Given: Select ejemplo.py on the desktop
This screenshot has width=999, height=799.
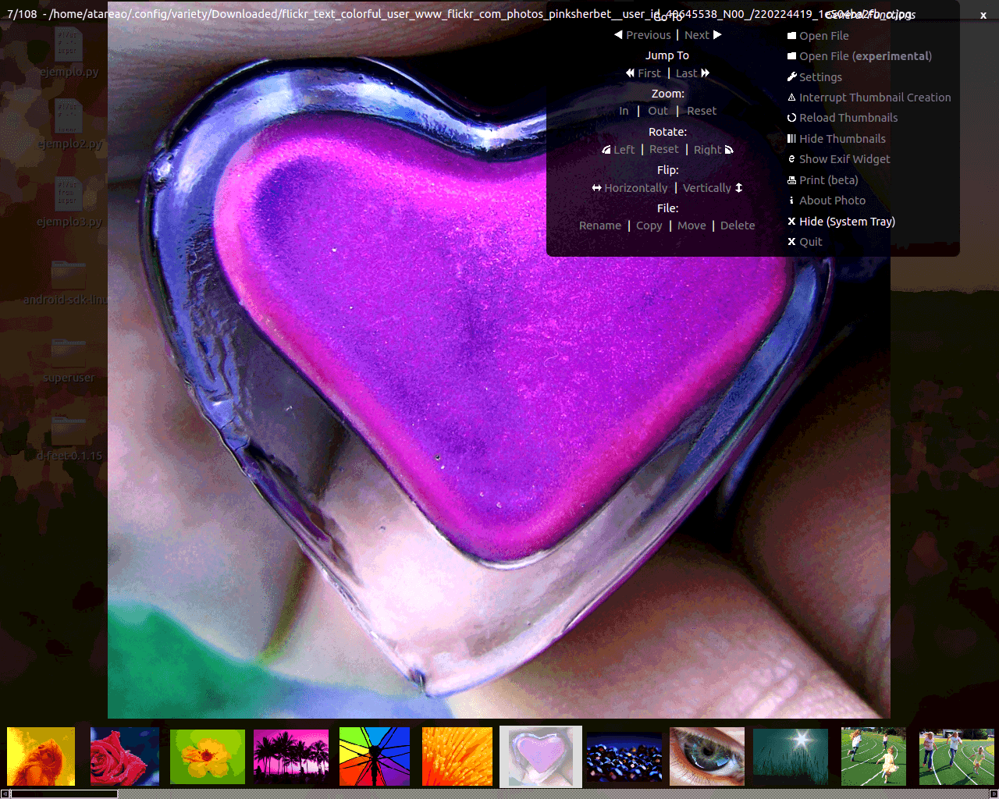Looking at the screenshot, I should click(69, 53).
